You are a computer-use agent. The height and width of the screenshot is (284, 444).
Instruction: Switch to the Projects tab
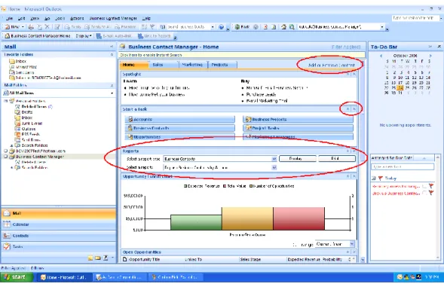point(222,65)
